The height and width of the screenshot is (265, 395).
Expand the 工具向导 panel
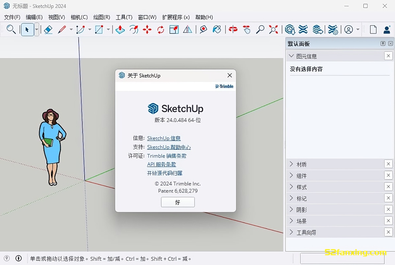291,232
